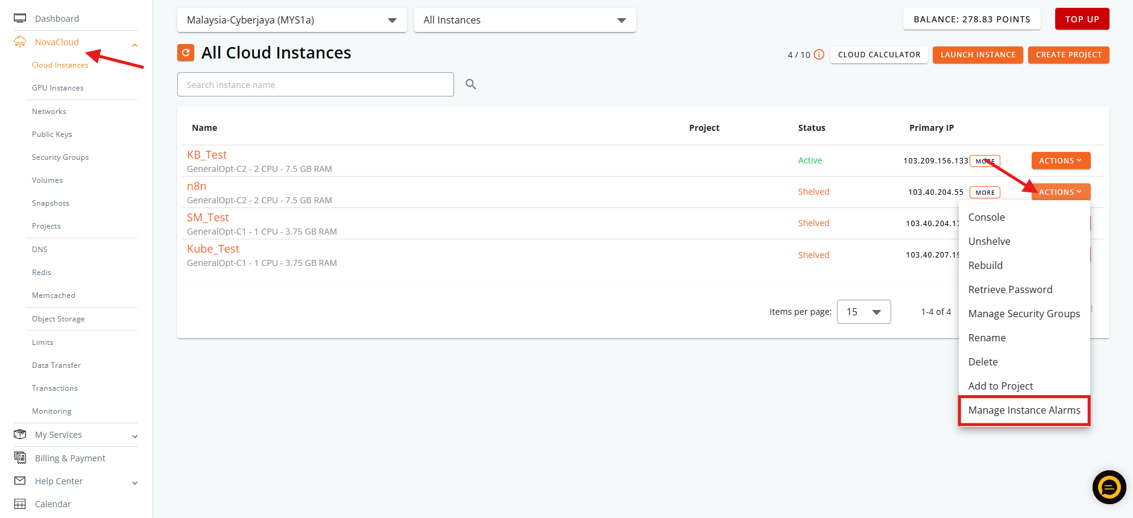
Task: Open Volumes in the sidebar
Action: point(47,180)
